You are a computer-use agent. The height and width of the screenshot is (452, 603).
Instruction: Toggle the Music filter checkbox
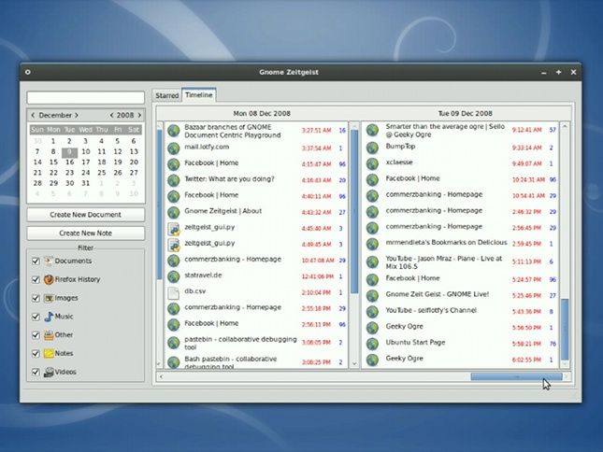[x=36, y=317]
